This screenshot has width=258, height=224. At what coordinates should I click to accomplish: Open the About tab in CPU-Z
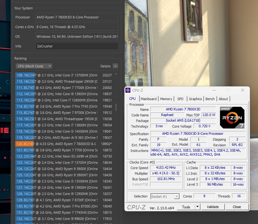point(223,99)
